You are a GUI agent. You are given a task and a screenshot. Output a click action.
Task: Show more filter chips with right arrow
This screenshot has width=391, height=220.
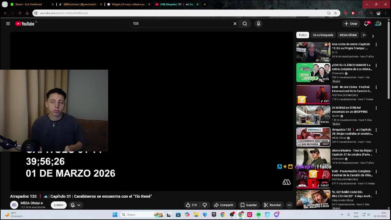(373, 36)
